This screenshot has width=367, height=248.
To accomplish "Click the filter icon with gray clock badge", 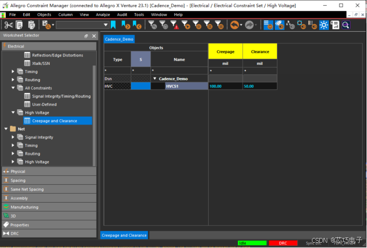I will pyautogui.click(x=164, y=25).
